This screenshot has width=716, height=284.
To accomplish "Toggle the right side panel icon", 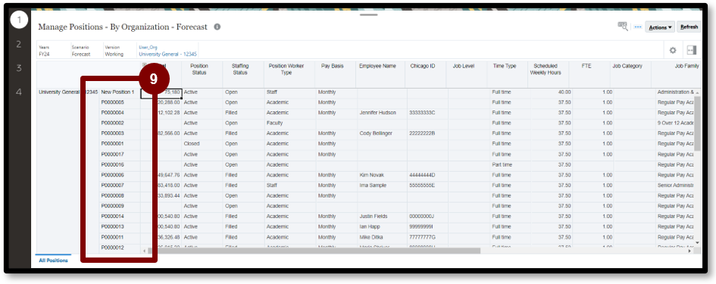I will click(x=691, y=50).
